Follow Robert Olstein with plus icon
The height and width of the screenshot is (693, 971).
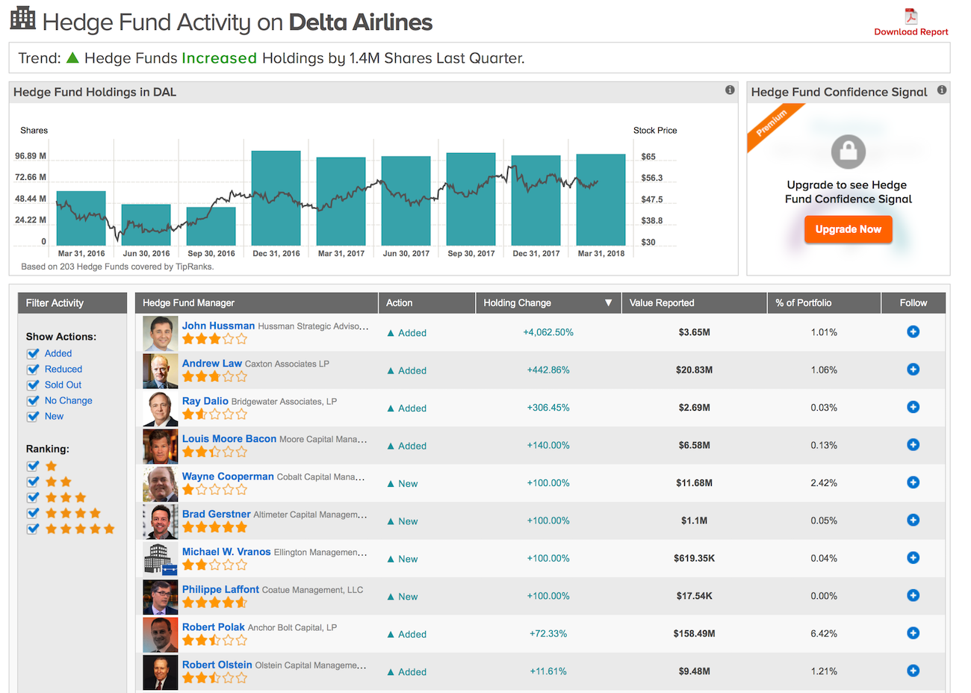(x=913, y=671)
